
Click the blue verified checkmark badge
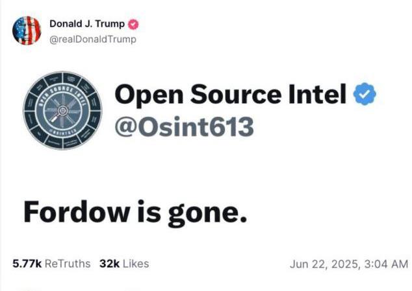(365, 96)
